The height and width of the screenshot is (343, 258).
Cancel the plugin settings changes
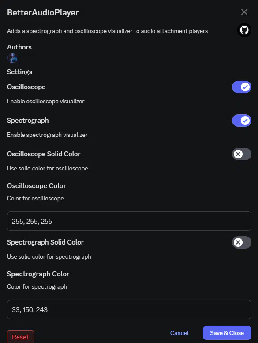(179, 333)
